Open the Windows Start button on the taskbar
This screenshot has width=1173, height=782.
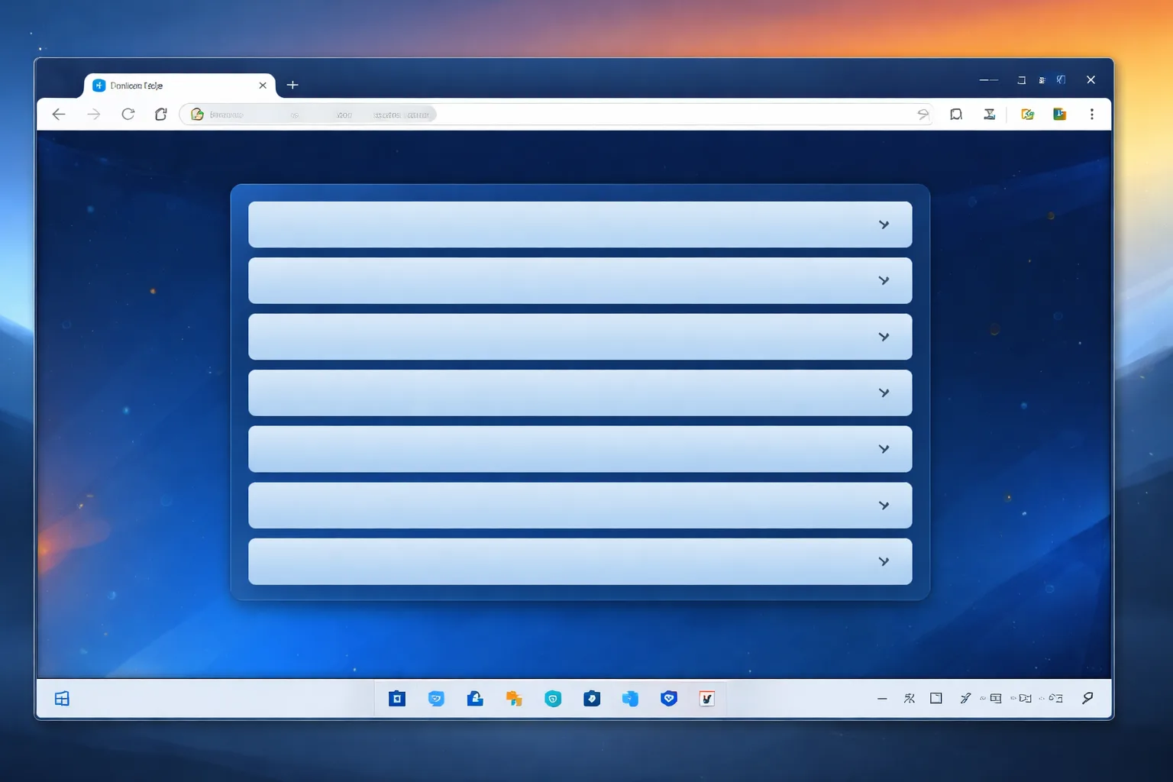pyautogui.click(x=62, y=698)
